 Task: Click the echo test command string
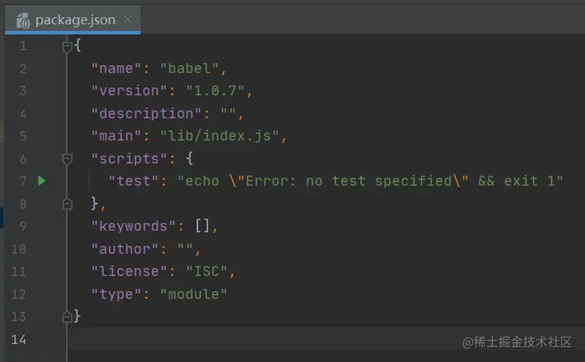tap(370, 181)
